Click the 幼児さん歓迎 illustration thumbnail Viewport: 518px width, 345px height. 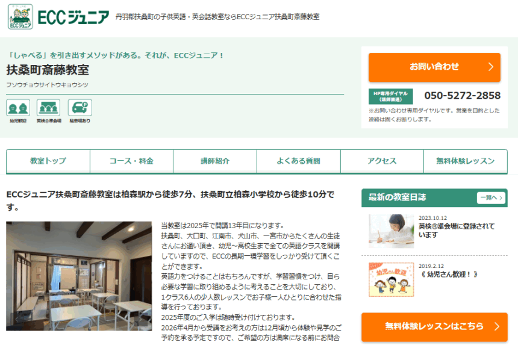pyautogui.click(x=391, y=279)
